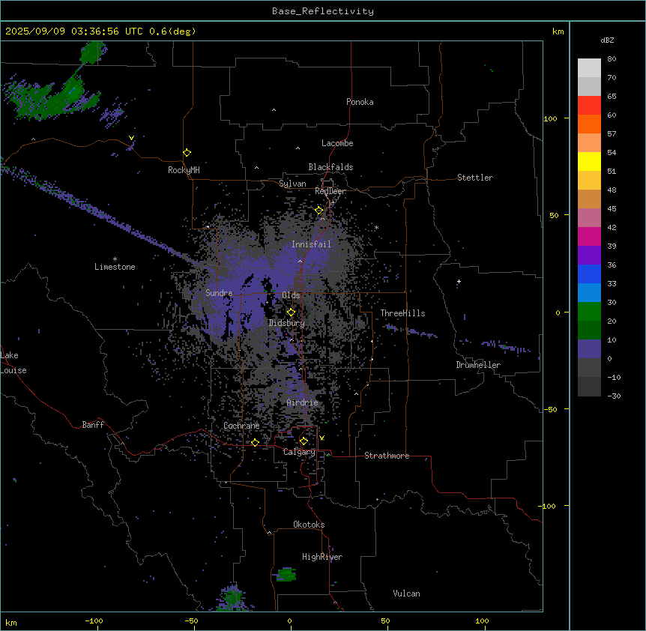Click the Vulcan label
This screenshot has width=646, height=631.
tap(407, 594)
